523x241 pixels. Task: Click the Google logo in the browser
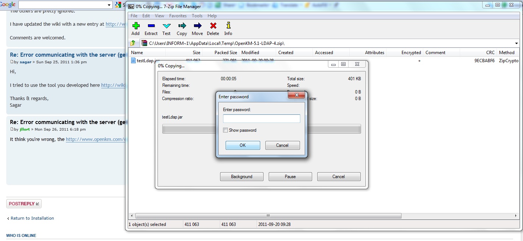click(x=8, y=5)
